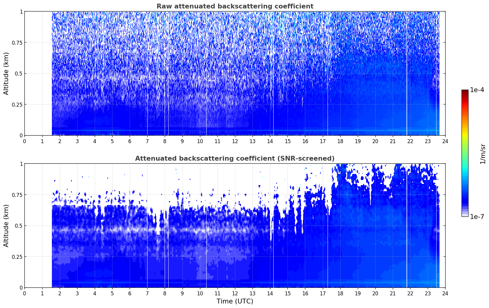Click hour 21 tick on top plot axis
Viewport: 489px width, 308px height.
(393, 141)
